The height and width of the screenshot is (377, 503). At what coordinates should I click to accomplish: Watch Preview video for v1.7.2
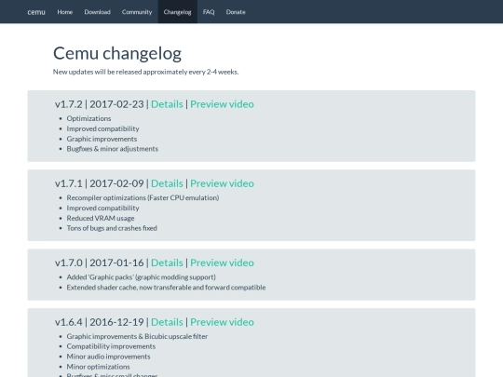(x=222, y=104)
